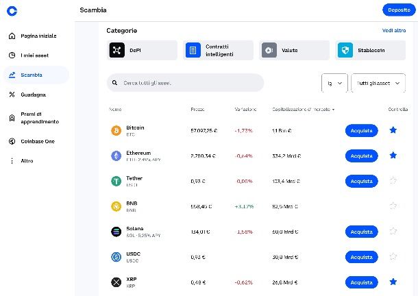Remove Bitcoin from watchlist star
This screenshot has width=418, height=296.
pos(393,130)
